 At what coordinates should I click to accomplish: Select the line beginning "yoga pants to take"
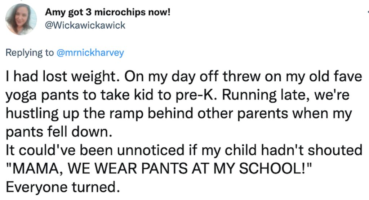click(177, 95)
